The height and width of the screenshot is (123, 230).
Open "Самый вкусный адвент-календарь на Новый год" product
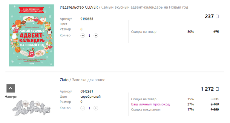pyautogui.click(x=145, y=7)
